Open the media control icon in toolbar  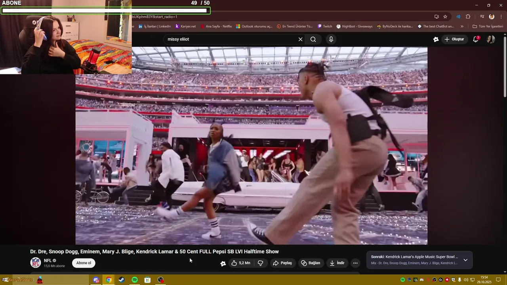click(x=482, y=17)
